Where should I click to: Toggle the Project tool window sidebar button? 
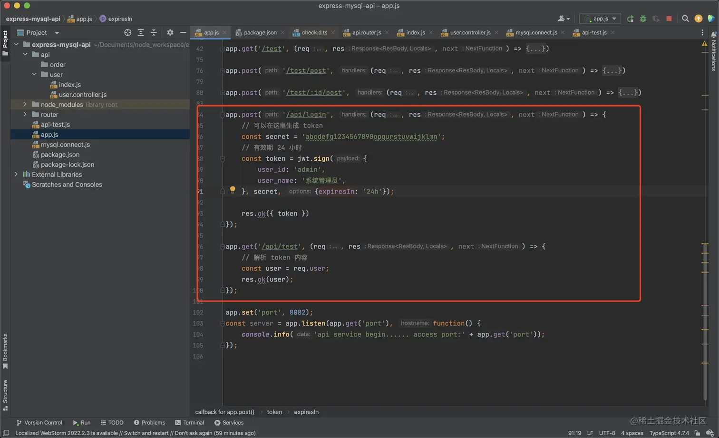(x=5, y=43)
